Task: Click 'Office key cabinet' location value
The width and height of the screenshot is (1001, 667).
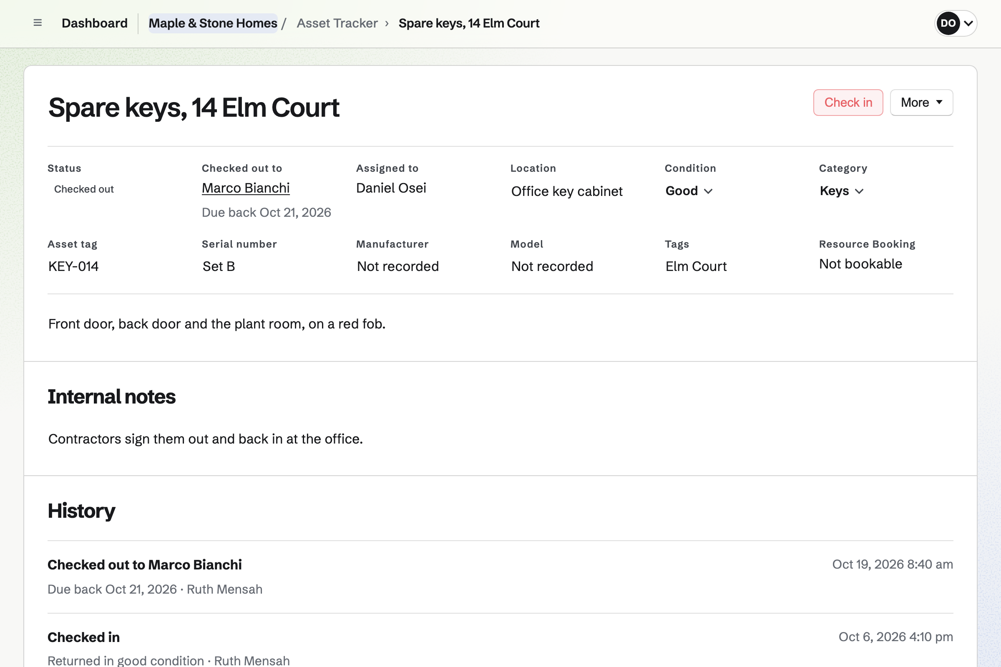Action: point(566,191)
